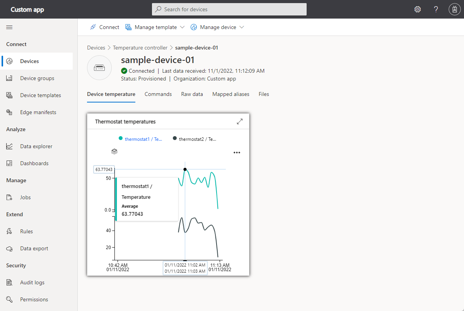The width and height of the screenshot is (464, 311).
Task: Select Rules under Extend
Action: click(26, 231)
